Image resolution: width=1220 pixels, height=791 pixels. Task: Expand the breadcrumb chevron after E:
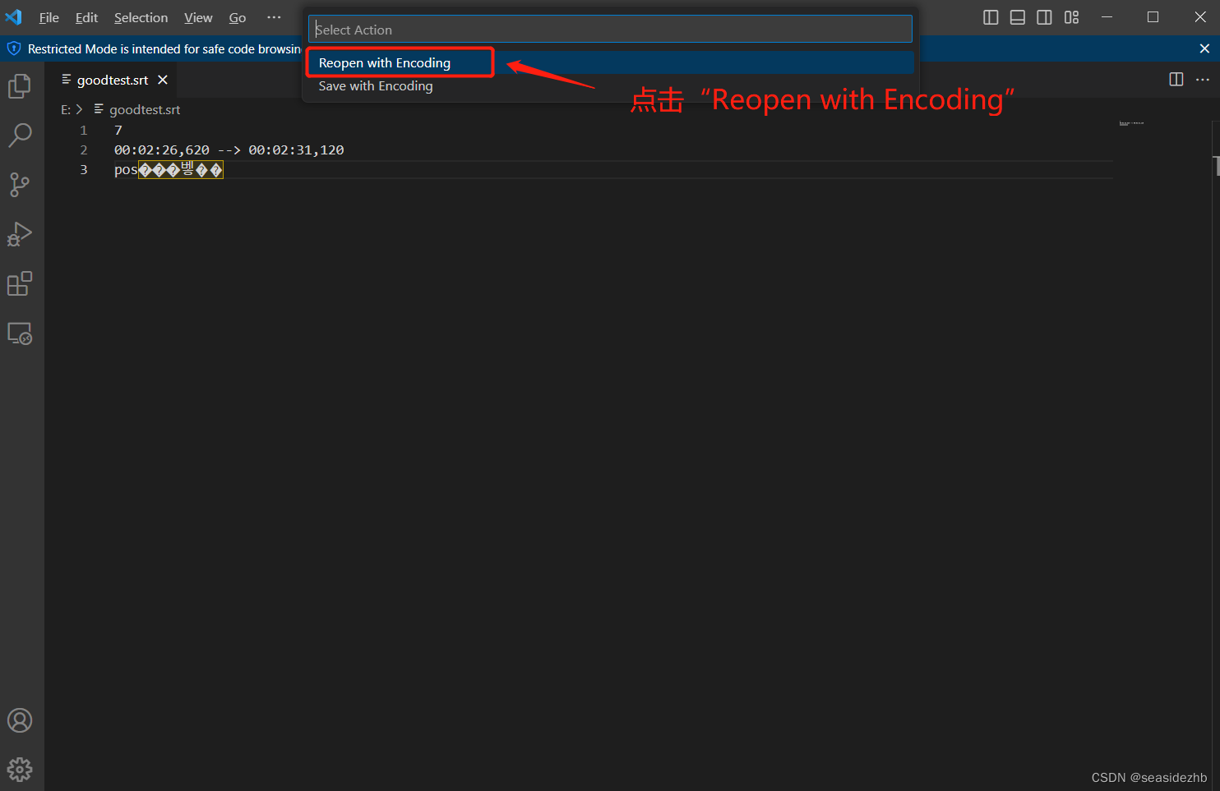pos(80,109)
